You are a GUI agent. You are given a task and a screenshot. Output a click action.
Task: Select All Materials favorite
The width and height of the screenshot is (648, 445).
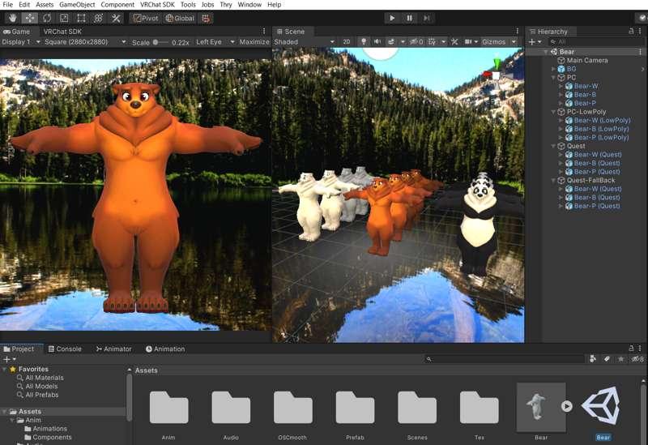click(45, 378)
